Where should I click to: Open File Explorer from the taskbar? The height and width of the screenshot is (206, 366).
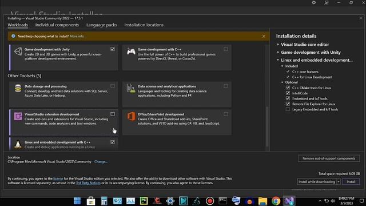pyautogui.click(x=262, y=201)
